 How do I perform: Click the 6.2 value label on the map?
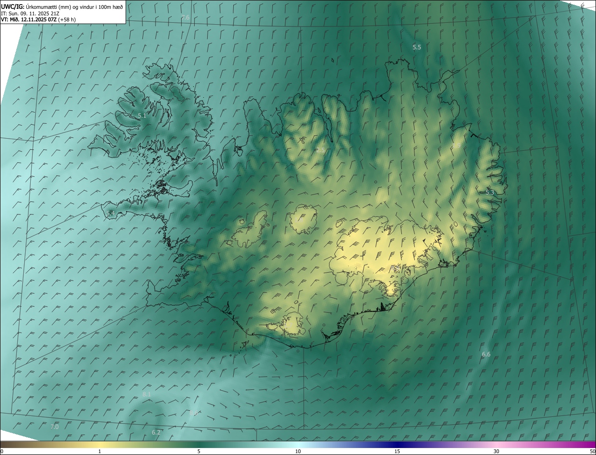156,433
